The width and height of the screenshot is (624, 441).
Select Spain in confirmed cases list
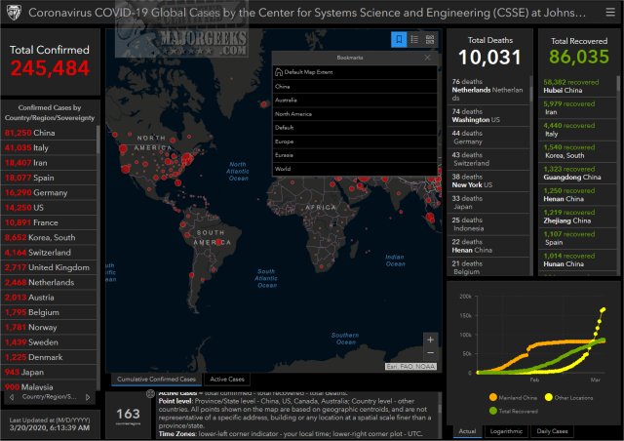49,178
